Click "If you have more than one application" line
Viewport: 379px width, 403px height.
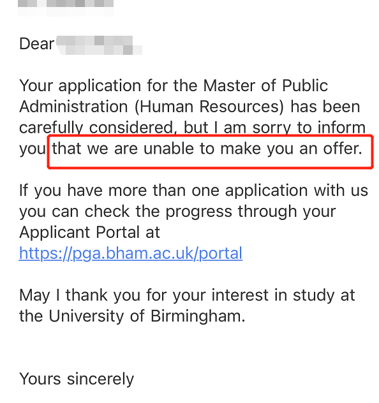tap(163, 191)
